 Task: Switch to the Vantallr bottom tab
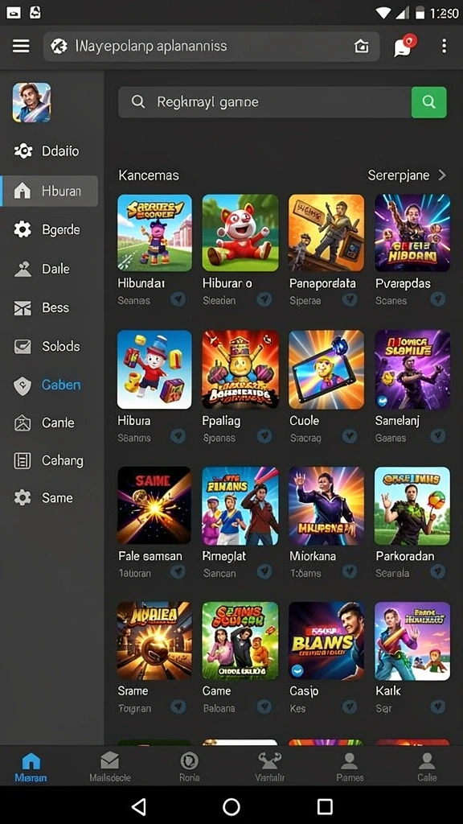[269, 766]
